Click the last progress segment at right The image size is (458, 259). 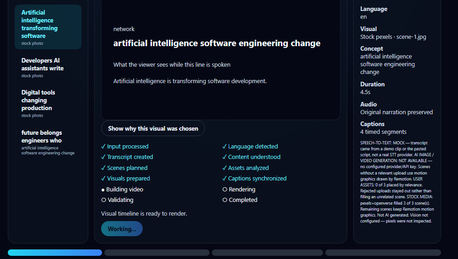pos(383,253)
